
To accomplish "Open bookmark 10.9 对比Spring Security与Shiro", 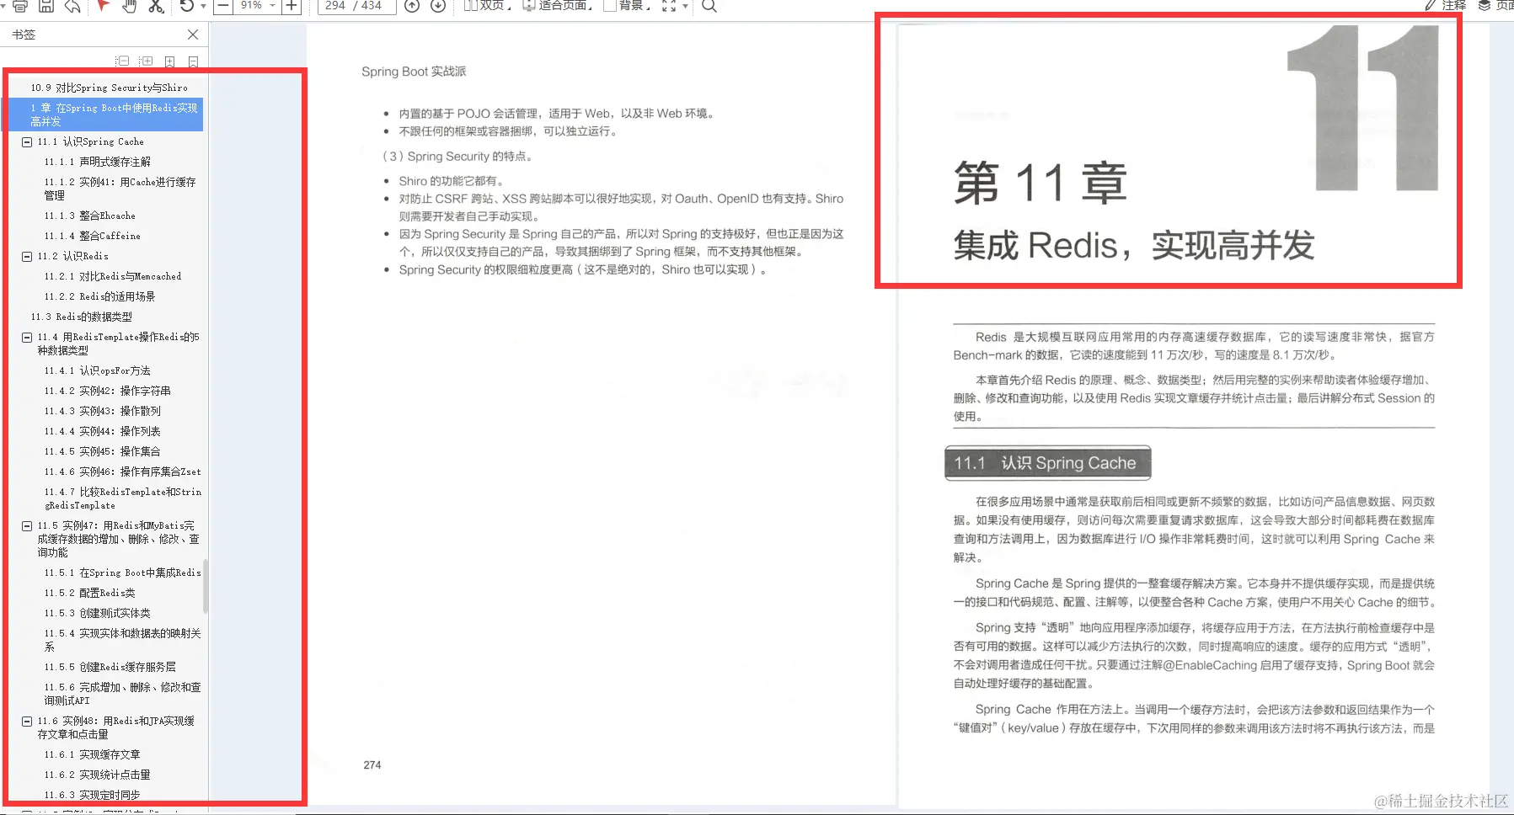I will click(110, 88).
